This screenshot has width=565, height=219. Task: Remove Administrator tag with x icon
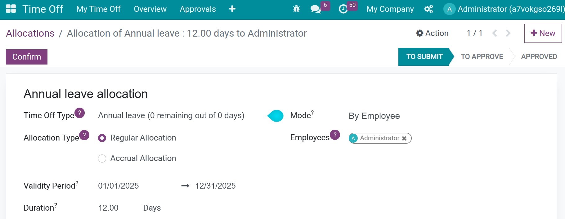(x=404, y=138)
